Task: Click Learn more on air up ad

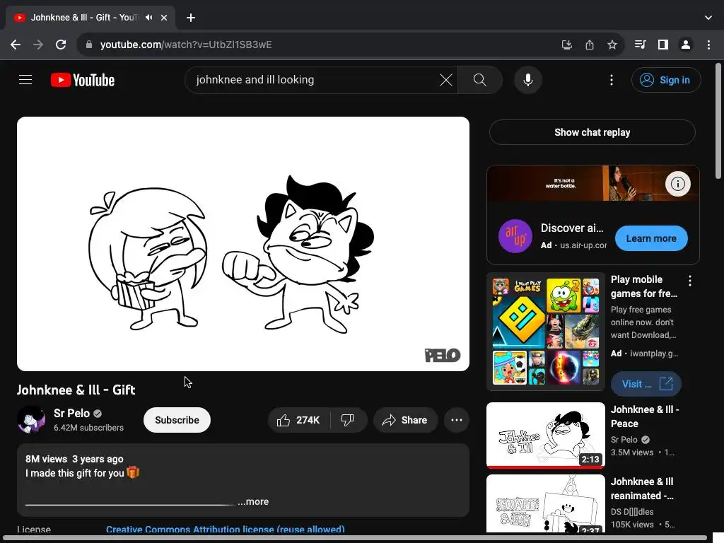Action: [x=651, y=238]
